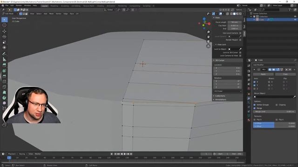Activate the Knife tool
Screen dimensions: 298x167
click(x=4, y=87)
